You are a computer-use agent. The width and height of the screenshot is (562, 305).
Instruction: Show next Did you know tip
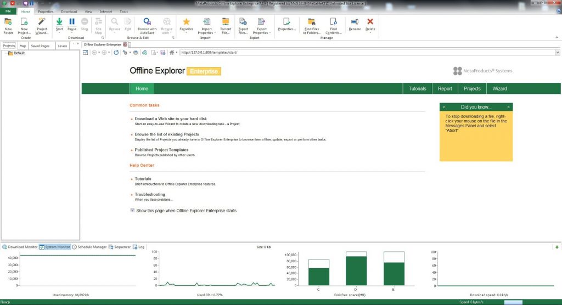click(508, 107)
